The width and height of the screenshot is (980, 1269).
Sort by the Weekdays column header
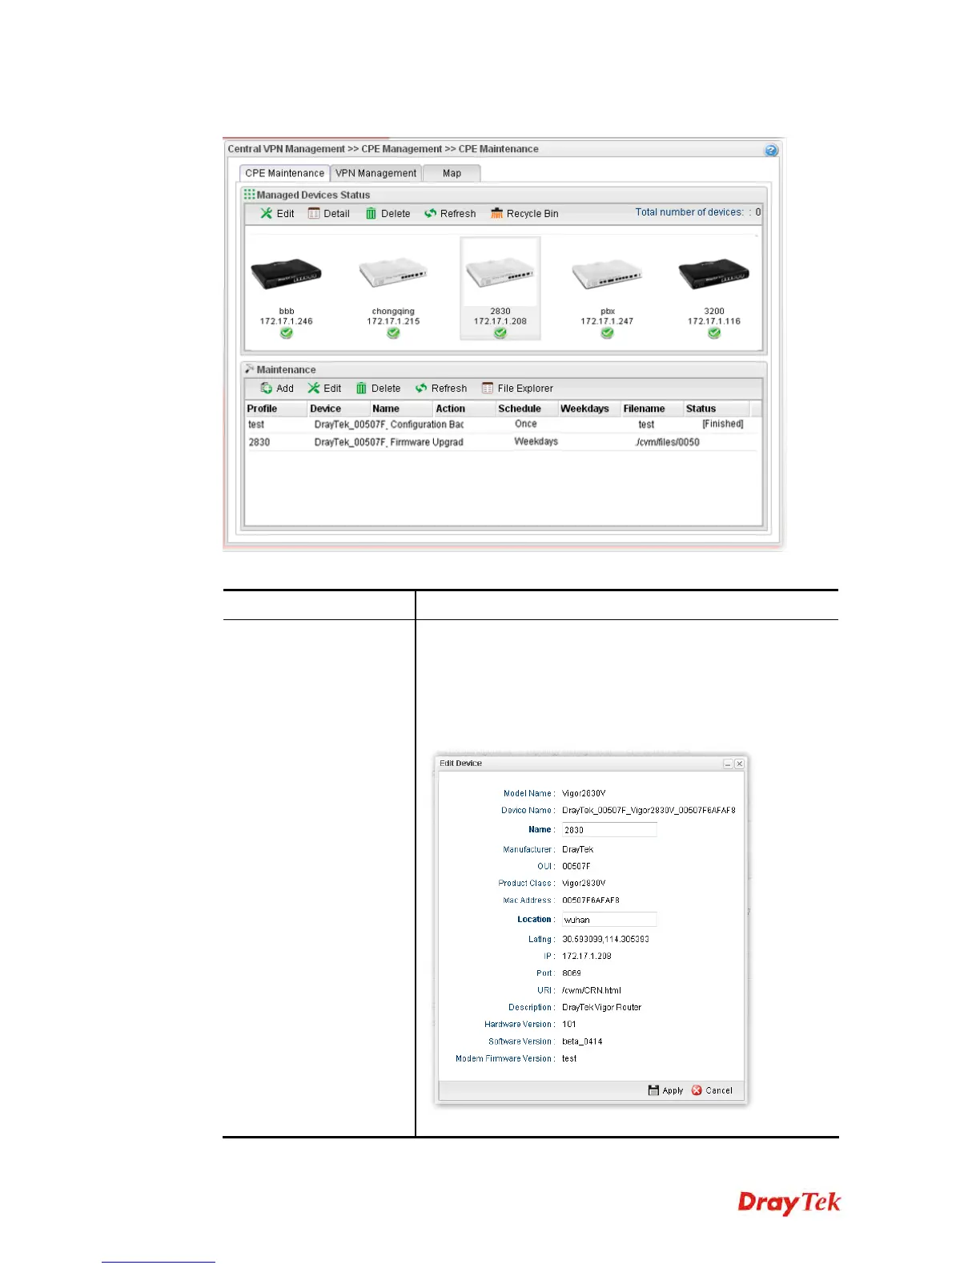[590, 409]
